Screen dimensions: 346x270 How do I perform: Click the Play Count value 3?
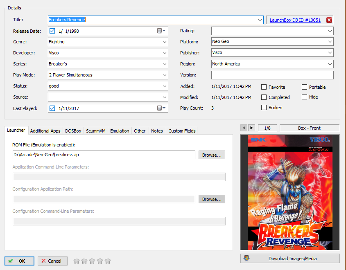tap(212, 108)
